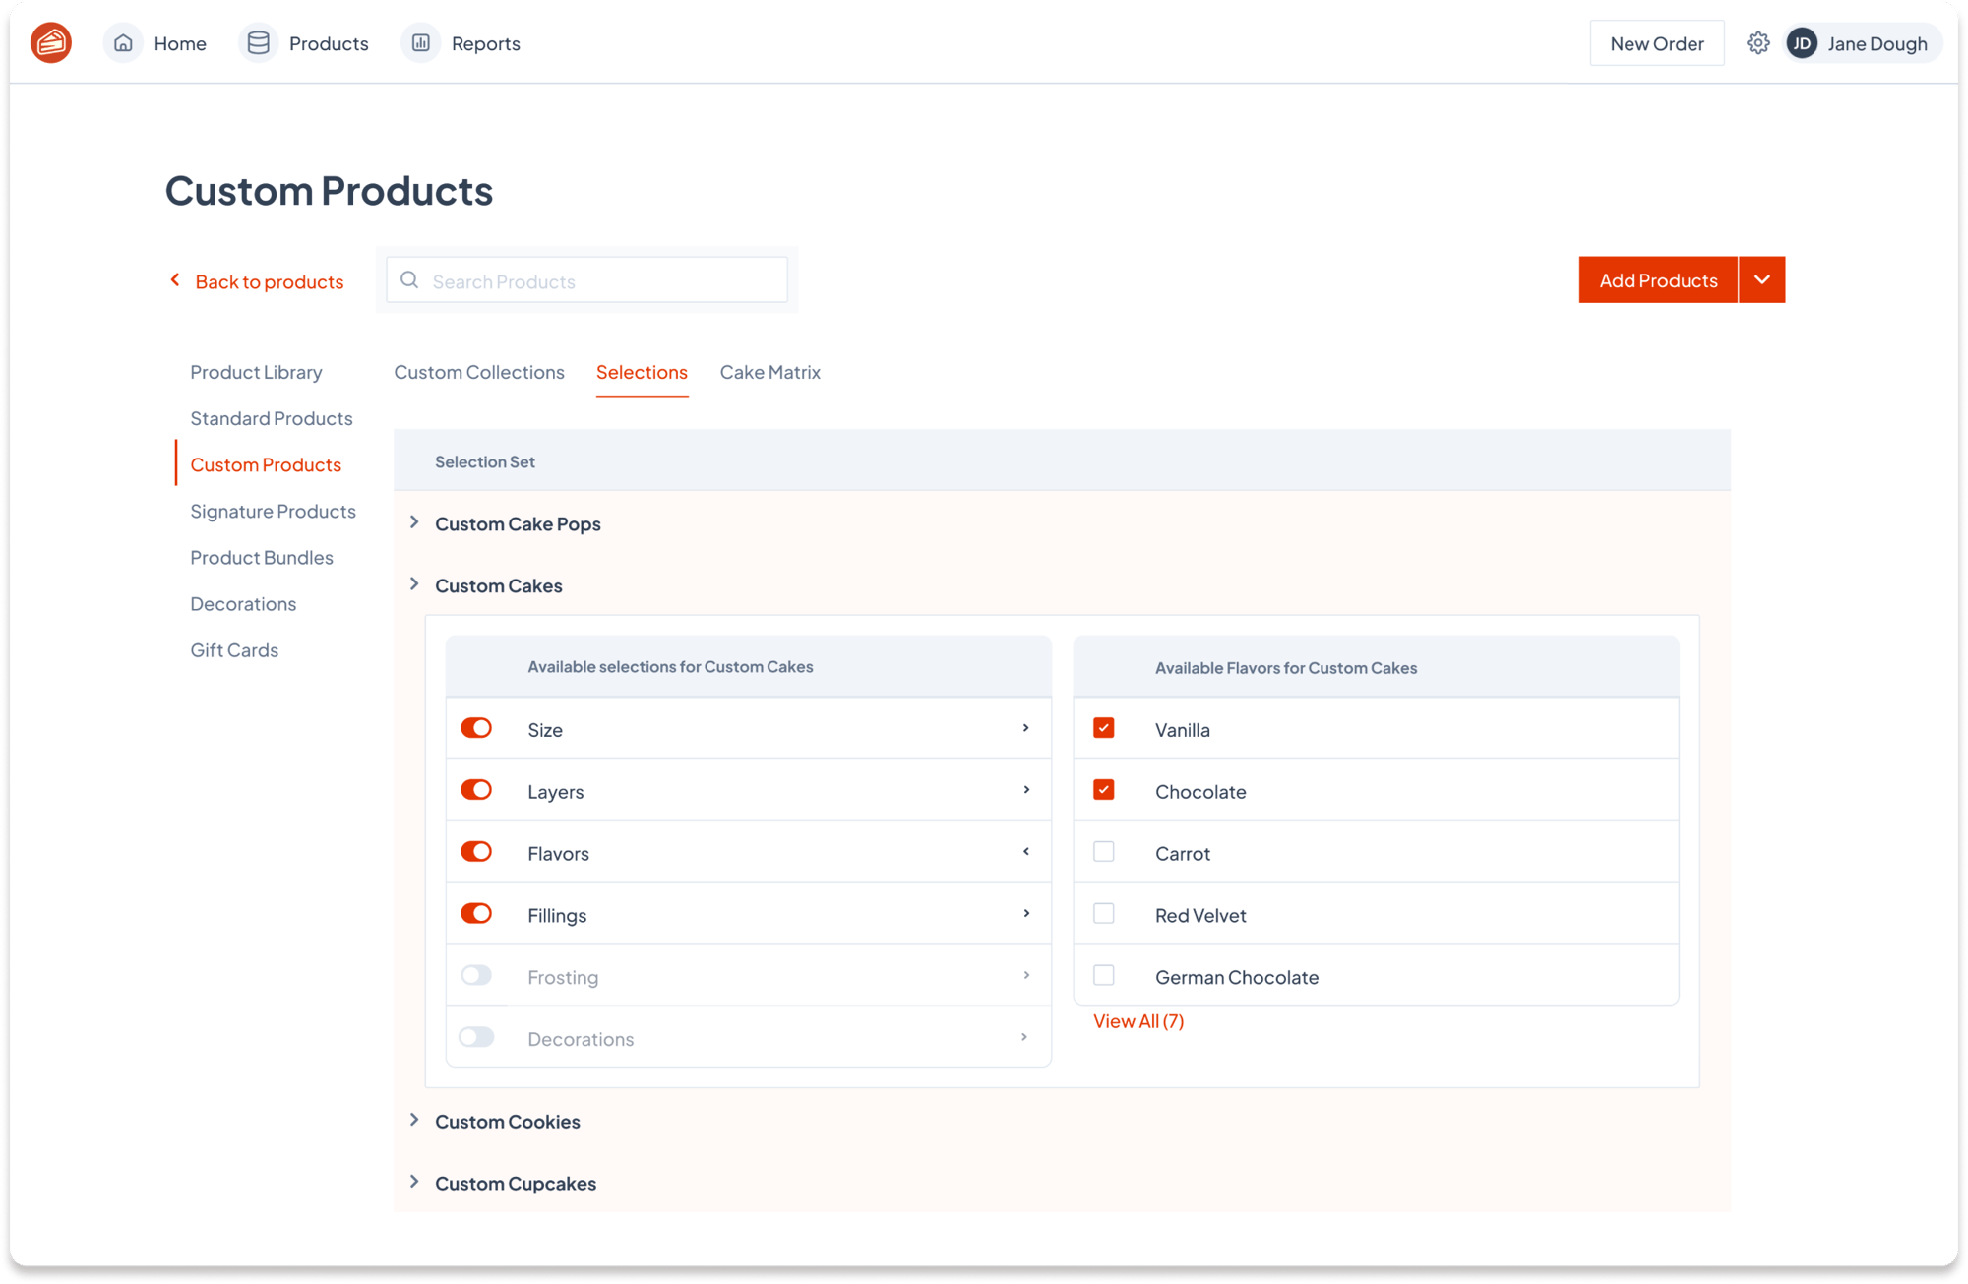Screen dimensions: 1968x1284
Task: Switch to the Custom Collections tab
Action: click(476, 372)
